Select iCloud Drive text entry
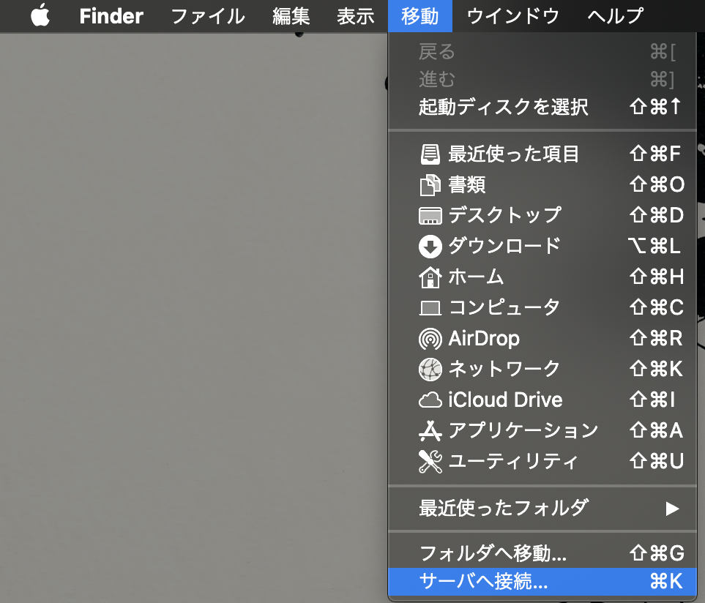 pyautogui.click(x=505, y=400)
